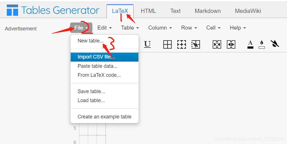Click the merge cells icon
Screen dimensions: 287x144
click(217, 44)
